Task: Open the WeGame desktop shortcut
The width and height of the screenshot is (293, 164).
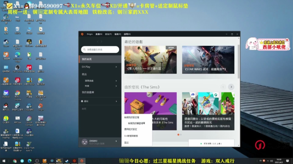Action: [x=29, y=43]
